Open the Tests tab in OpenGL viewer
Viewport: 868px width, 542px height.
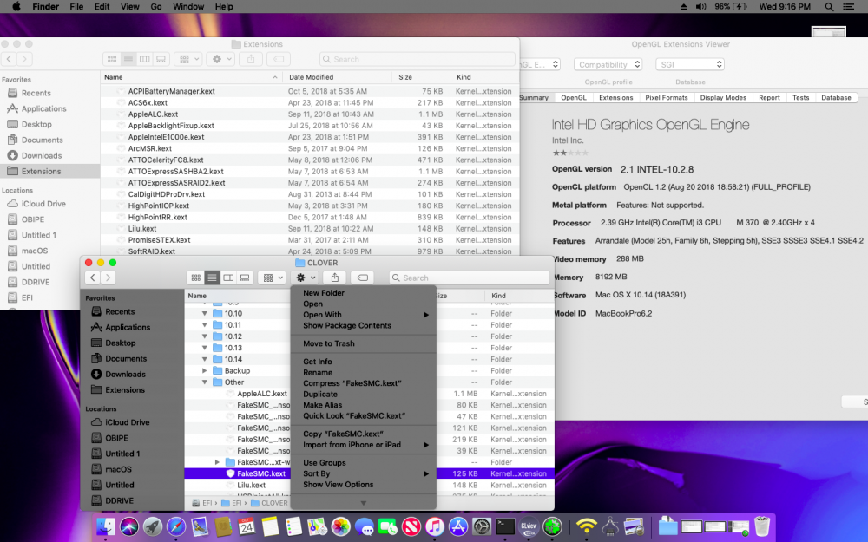point(800,97)
